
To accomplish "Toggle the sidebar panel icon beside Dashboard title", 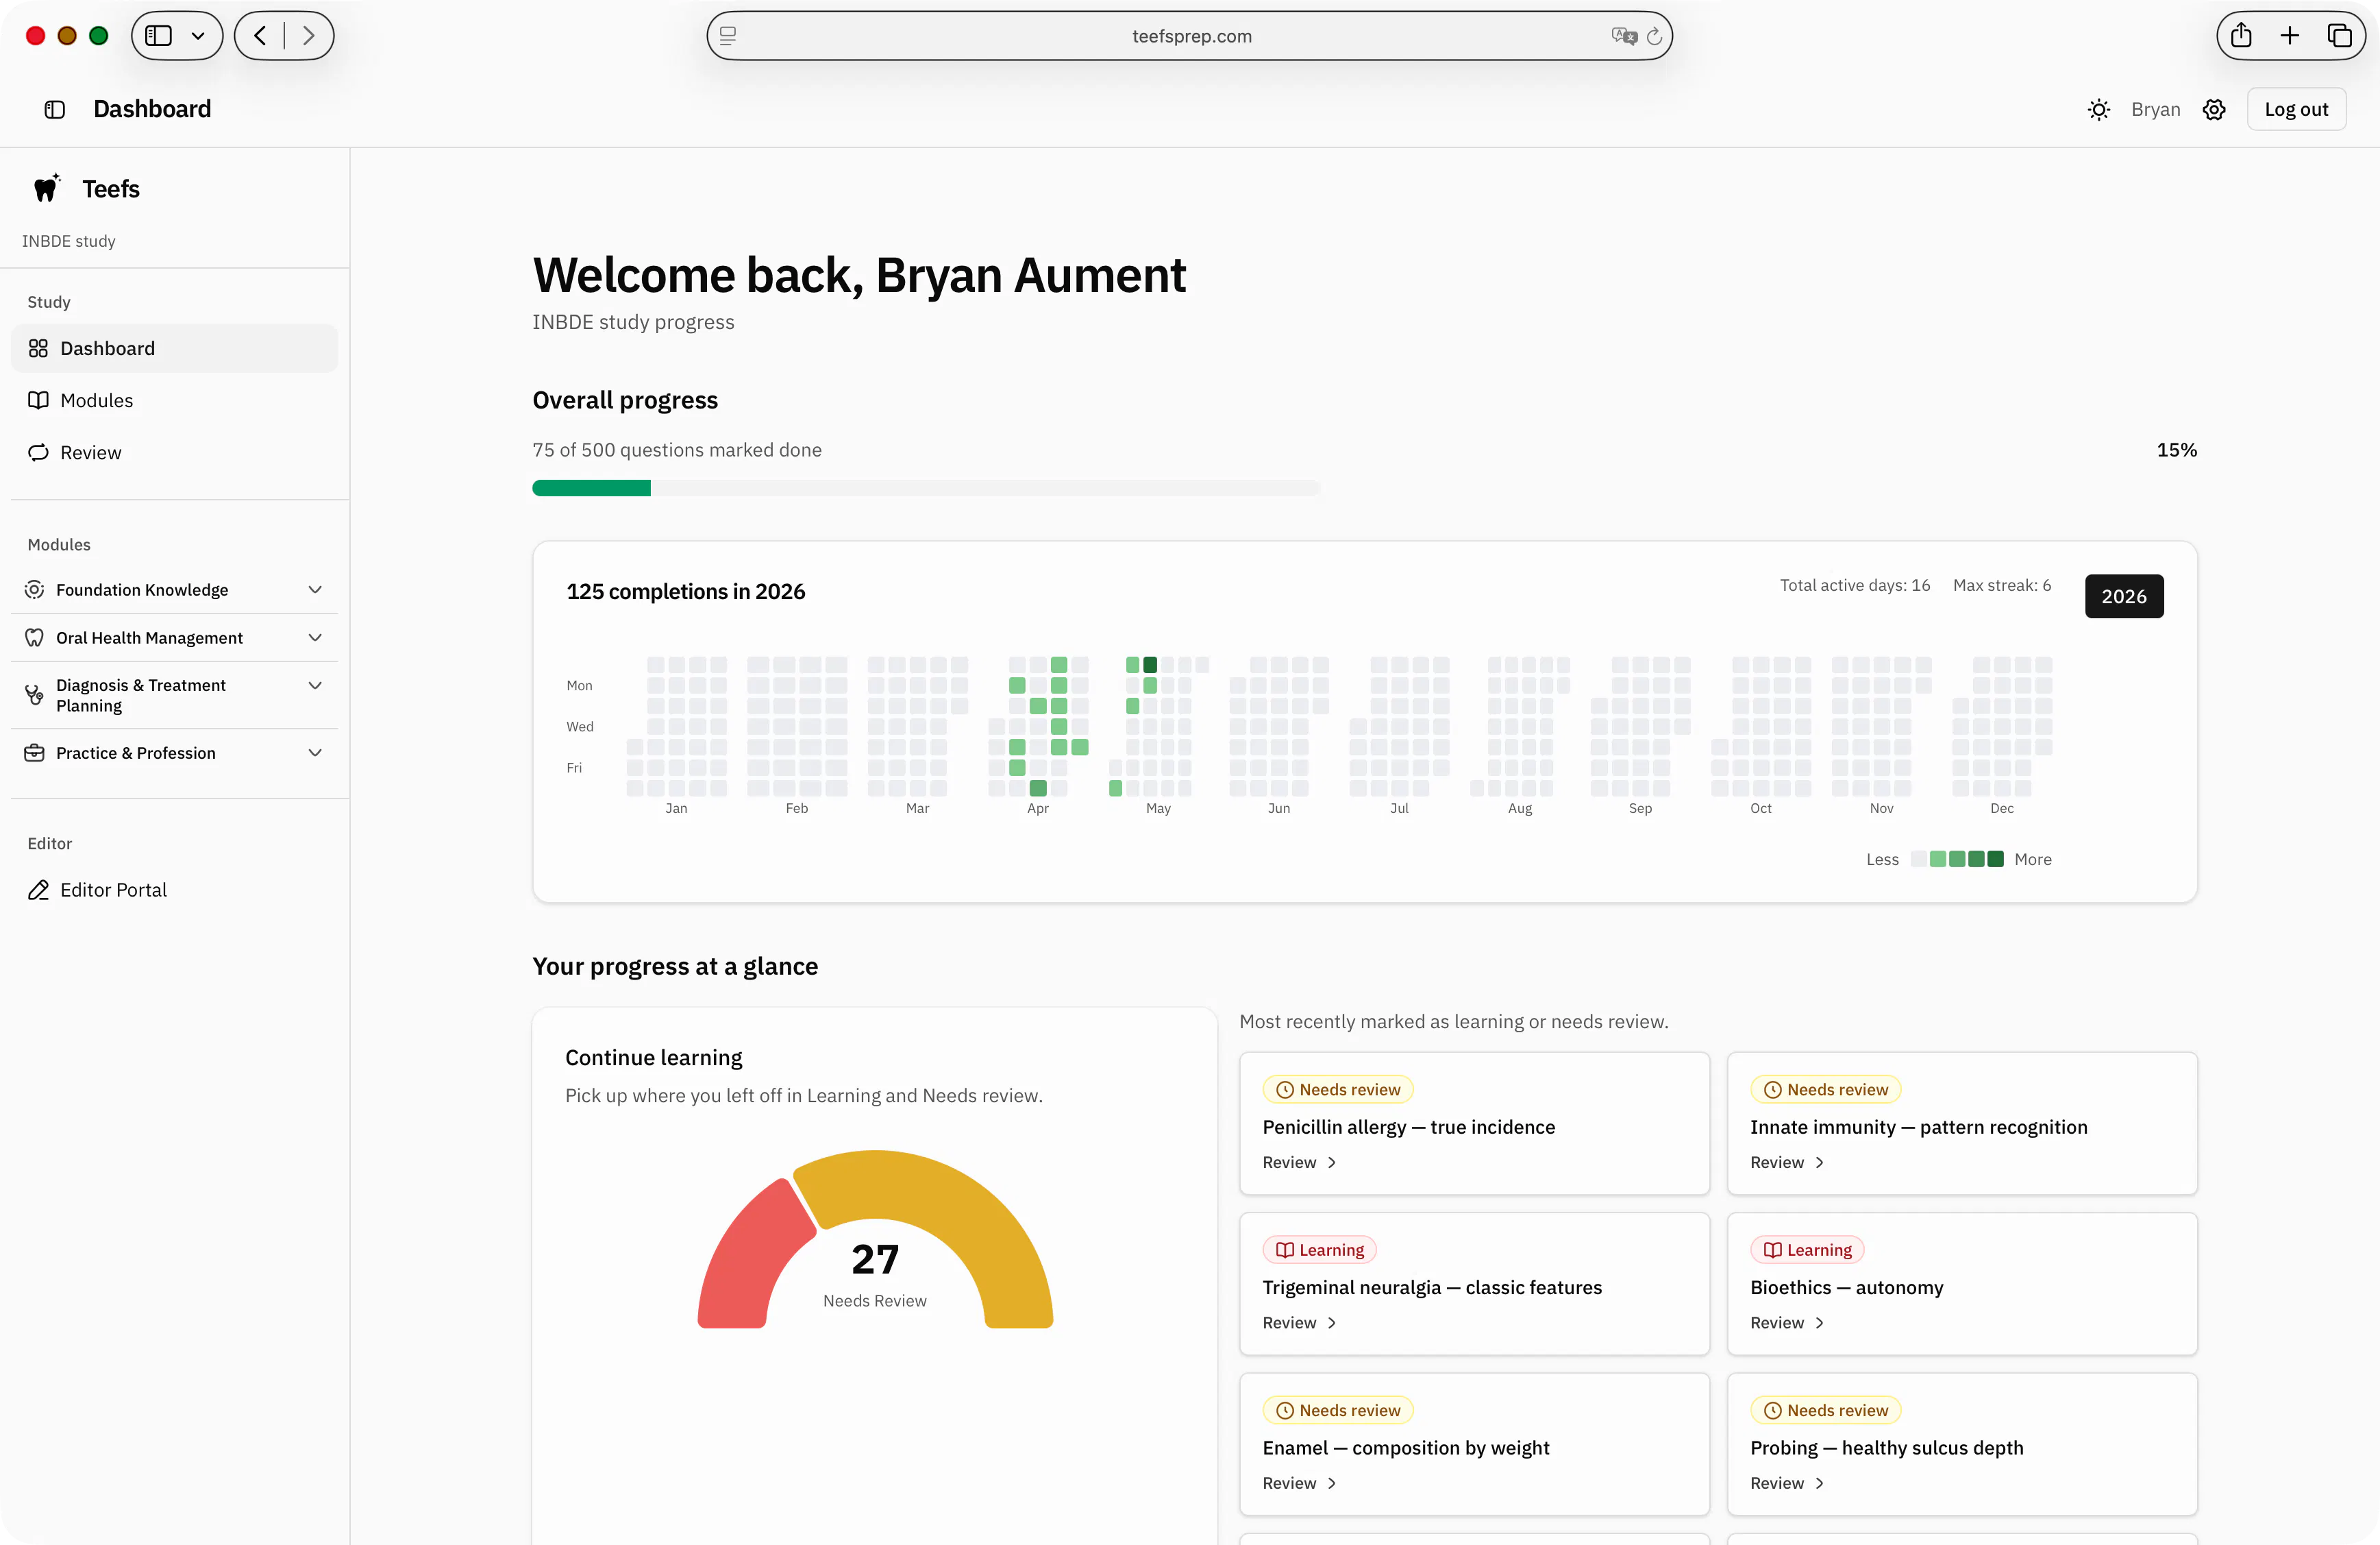I will 55,109.
